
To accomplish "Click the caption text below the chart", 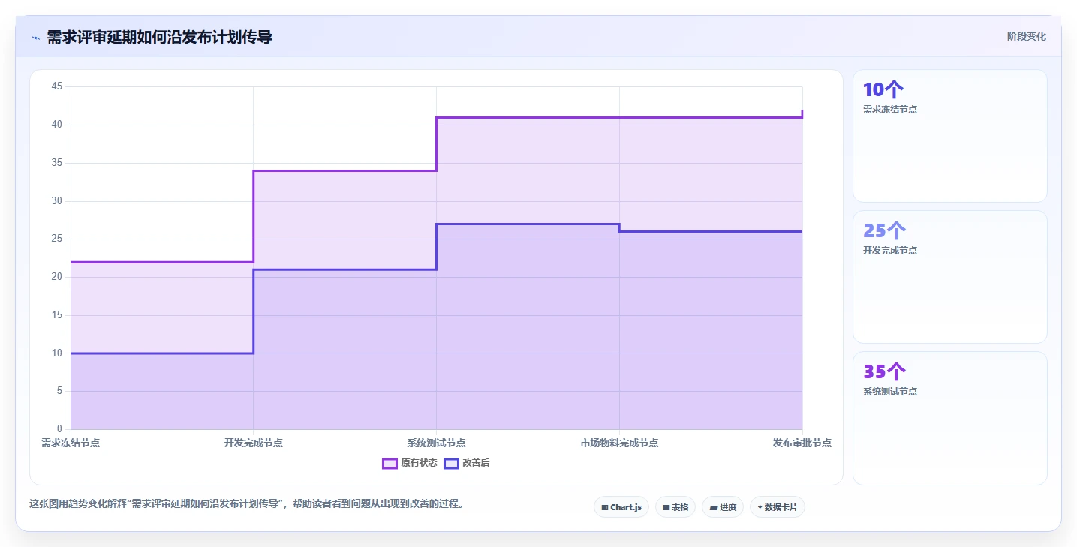I will point(247,503).
